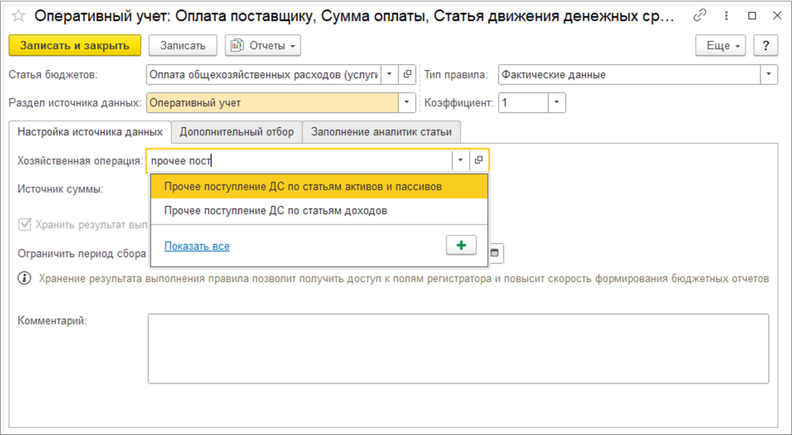Select Прочее поступление ДС по статьям доходов
This screenshot has height=435, width=792.
pos(276,211)
